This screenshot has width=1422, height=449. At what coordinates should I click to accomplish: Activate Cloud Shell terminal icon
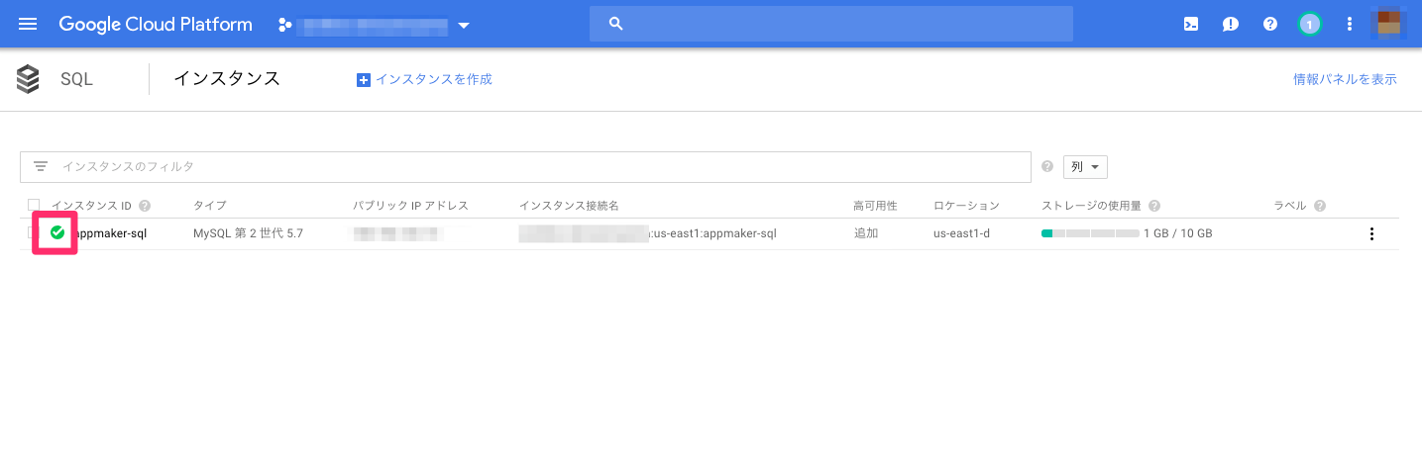point(1191,24)
